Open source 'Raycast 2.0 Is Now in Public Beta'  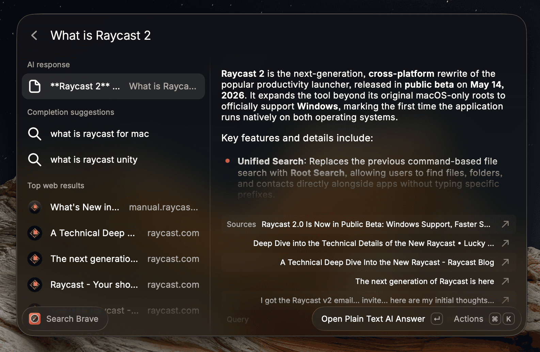tap(369, 224)
